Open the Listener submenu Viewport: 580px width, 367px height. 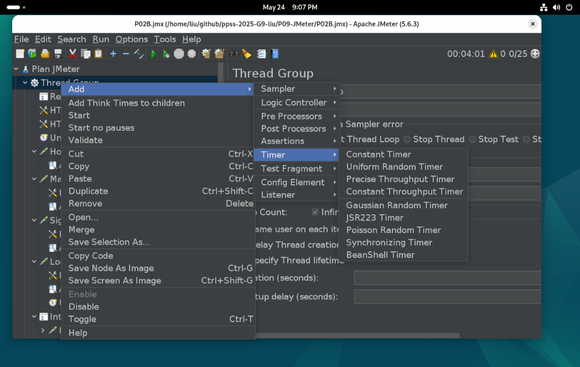pyautogui.click(x=297, y=195)
